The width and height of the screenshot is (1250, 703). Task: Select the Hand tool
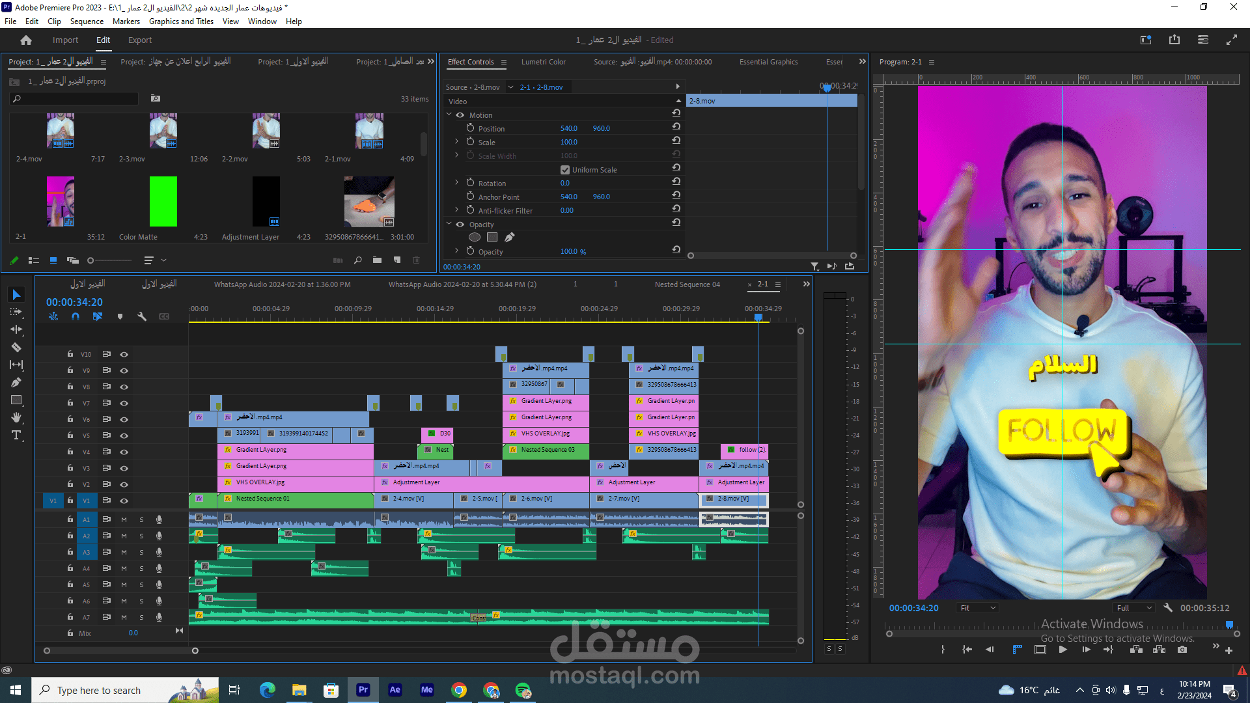tap(16, 418)
